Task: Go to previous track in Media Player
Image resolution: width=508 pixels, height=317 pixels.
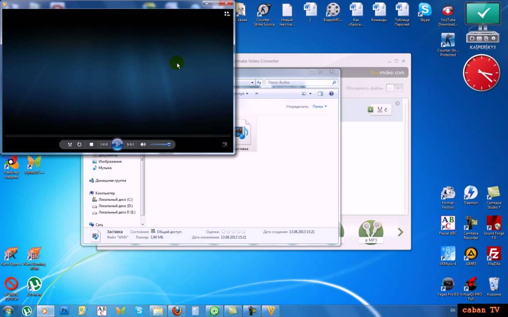Action: pos(104,144)
